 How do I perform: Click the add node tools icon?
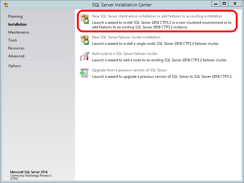pos(84,56)
